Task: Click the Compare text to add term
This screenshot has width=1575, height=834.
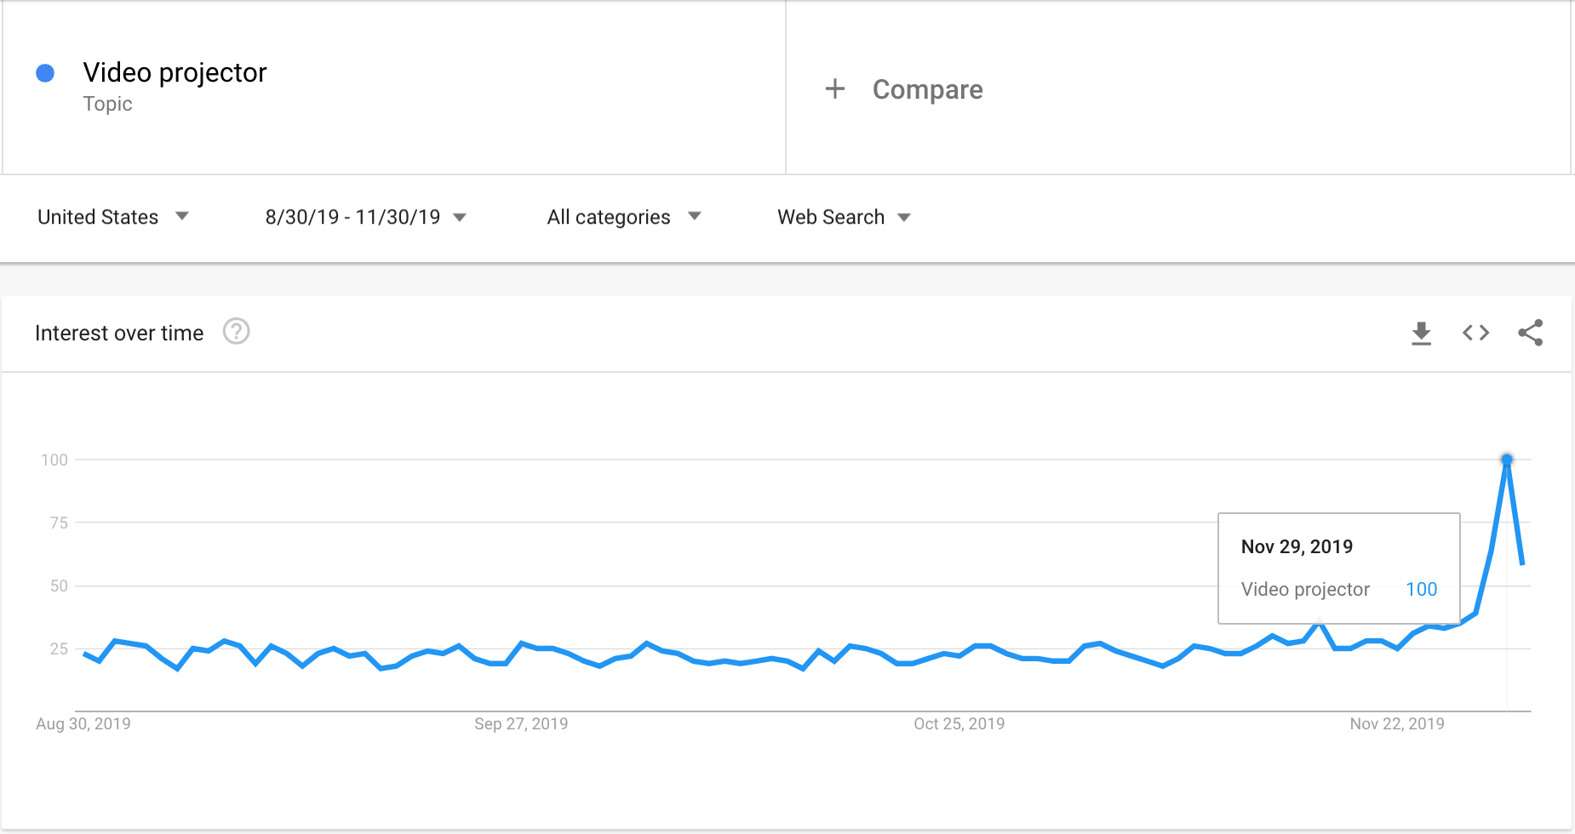Action: point(927,89)
